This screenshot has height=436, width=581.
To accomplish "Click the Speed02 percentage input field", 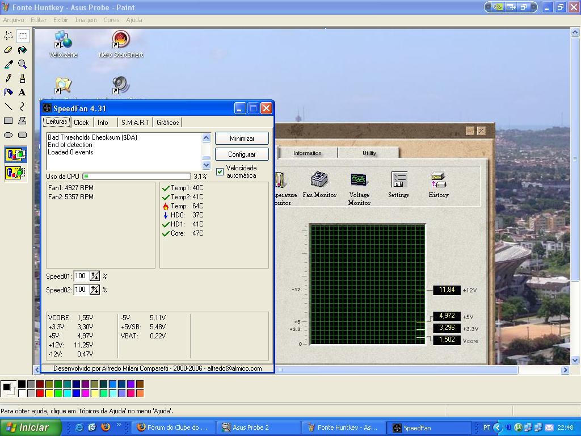I will click(x=82, y=290).
